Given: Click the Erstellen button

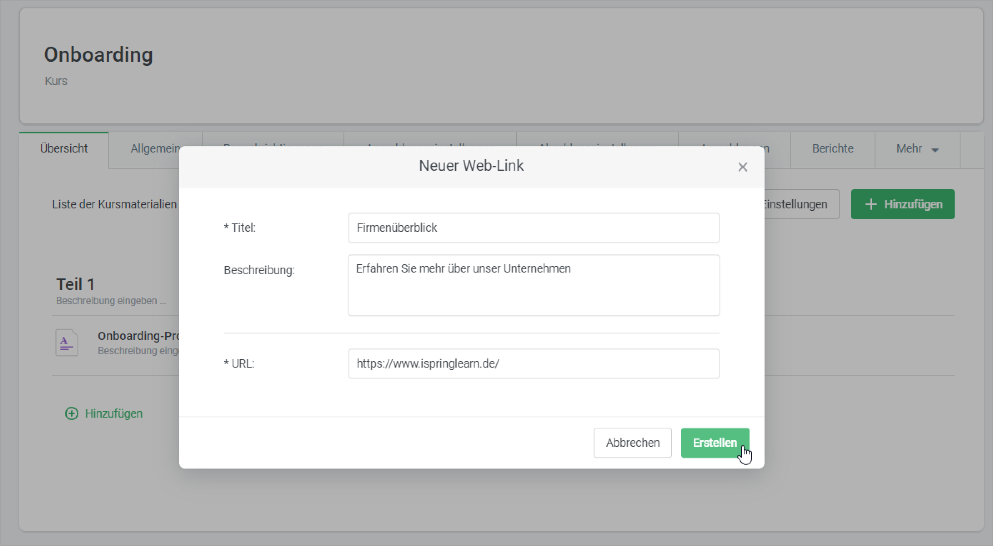Looking at the screenshot, I should pyautogui.click(x=715, y=443).
